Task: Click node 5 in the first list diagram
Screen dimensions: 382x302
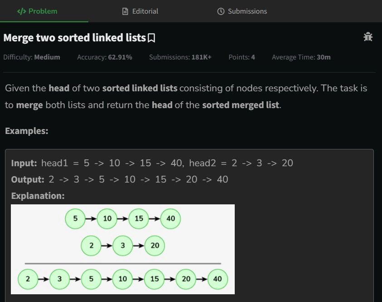Action: coord(75,218)
